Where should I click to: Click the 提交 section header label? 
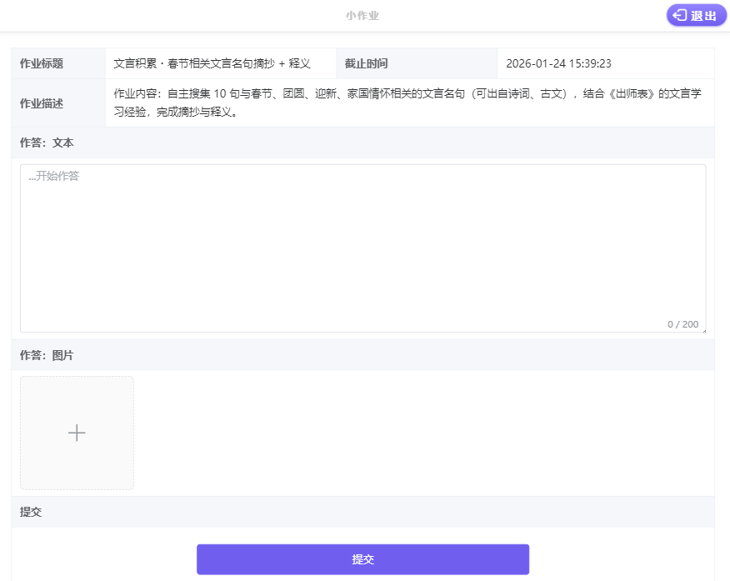point(31,512)
